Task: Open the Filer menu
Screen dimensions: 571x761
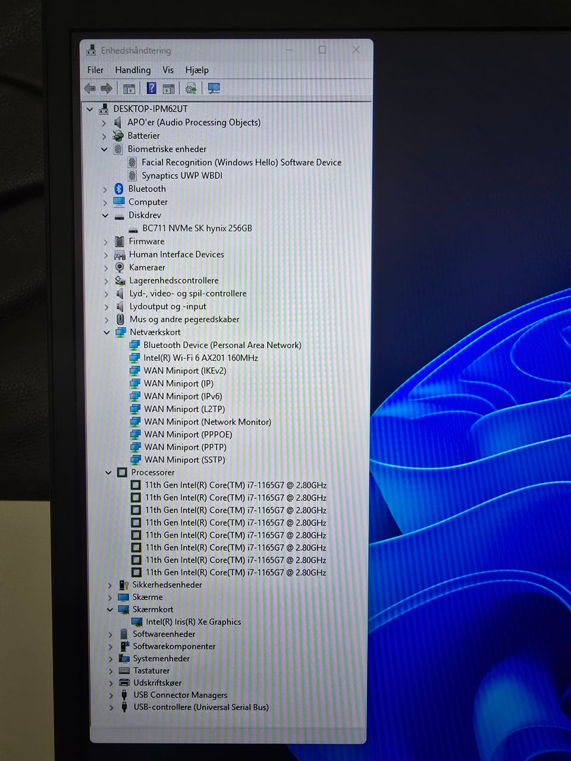Action: coord(95,70)
